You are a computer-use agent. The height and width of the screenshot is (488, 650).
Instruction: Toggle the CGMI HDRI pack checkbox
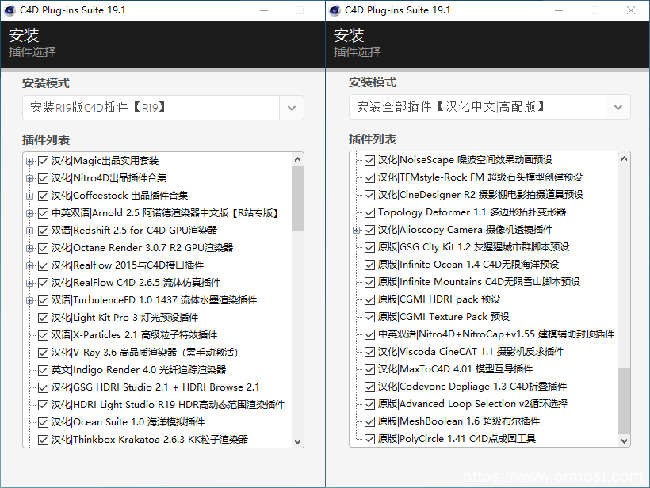(369, 299)
